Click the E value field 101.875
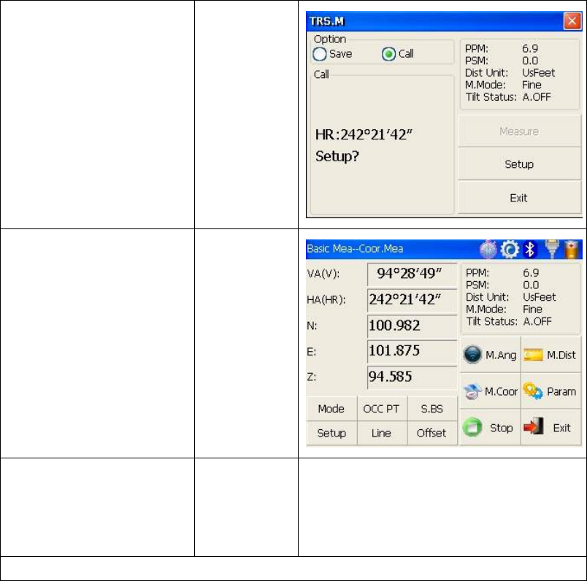This screenshot has height=581, width=587. click(x=413, y=351)
